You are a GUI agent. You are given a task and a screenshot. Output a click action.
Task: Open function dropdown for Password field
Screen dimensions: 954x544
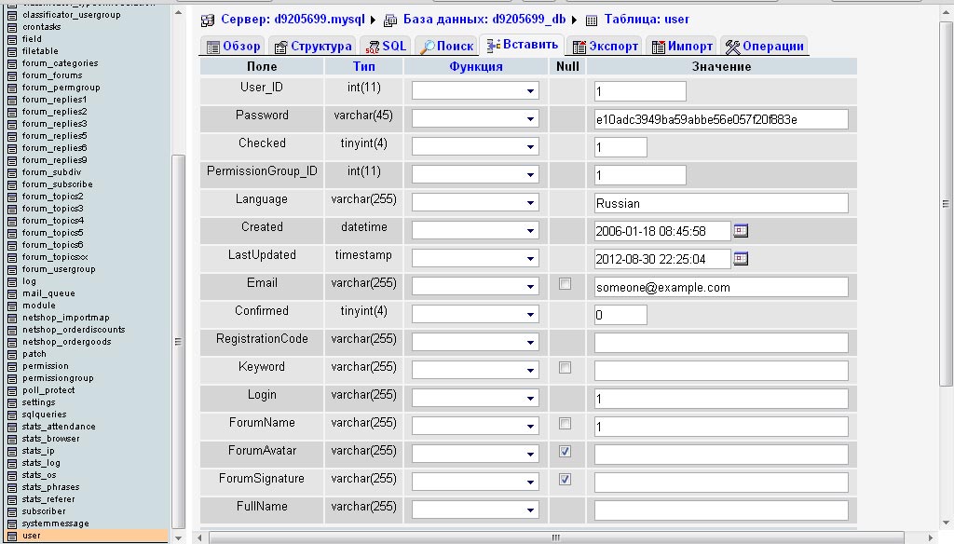coord(475,119)
